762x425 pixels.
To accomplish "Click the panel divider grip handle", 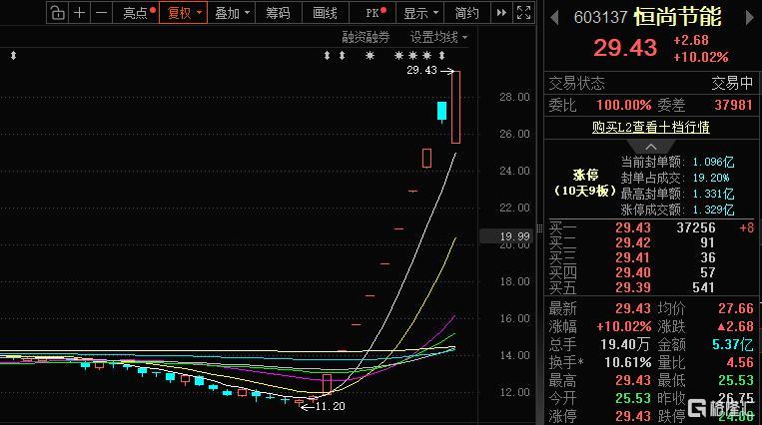I will click(539, 228).
